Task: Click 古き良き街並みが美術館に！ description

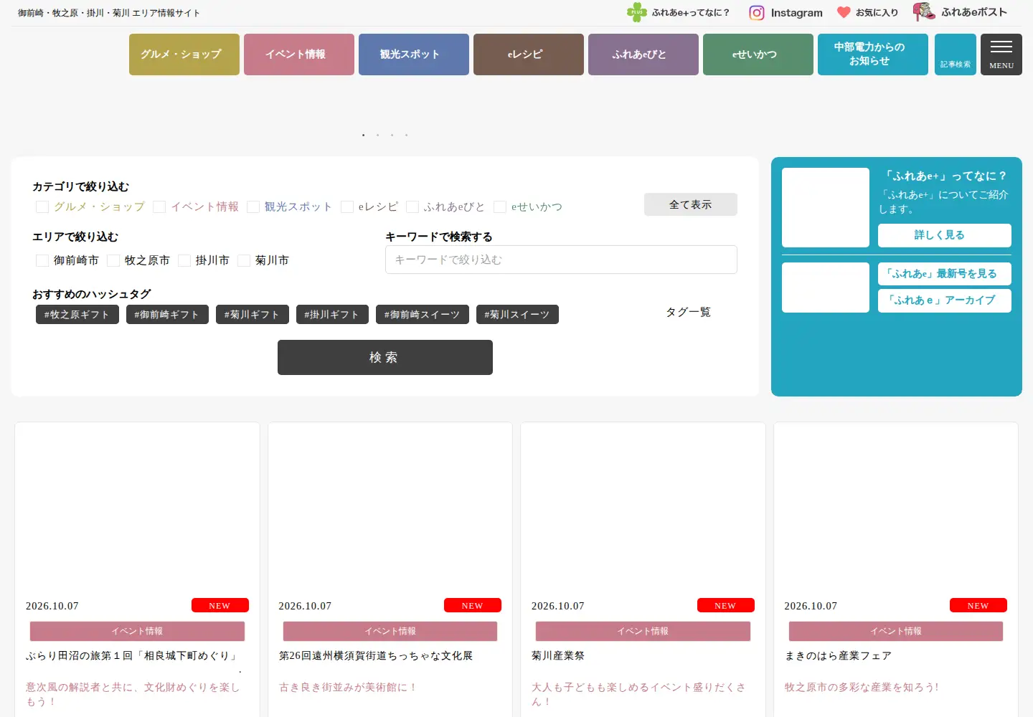Action: (x=348, y=688)
